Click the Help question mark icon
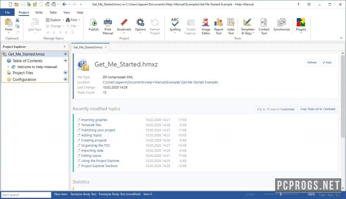Image resolution: width=346 pixels, height=199 pixels. click(298, 4)
